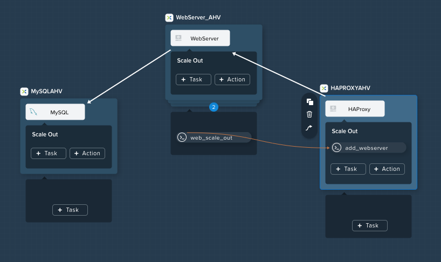This screenshot has width=441, height=262.
Task: Click the trash delete icon beside HAPROXYAHV
Action: tap(309, 114)
